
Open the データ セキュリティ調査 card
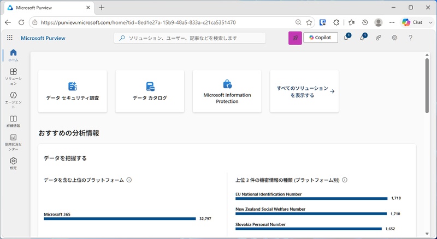coord(73,91)
